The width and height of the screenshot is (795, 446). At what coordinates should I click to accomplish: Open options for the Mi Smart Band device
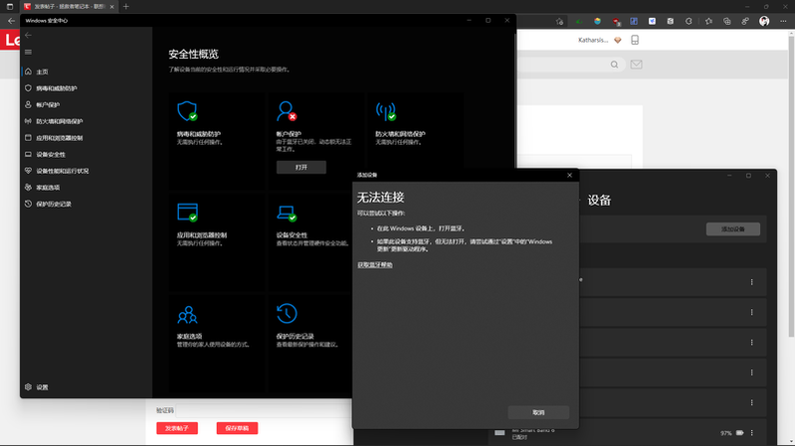click(x=751, y=433)
